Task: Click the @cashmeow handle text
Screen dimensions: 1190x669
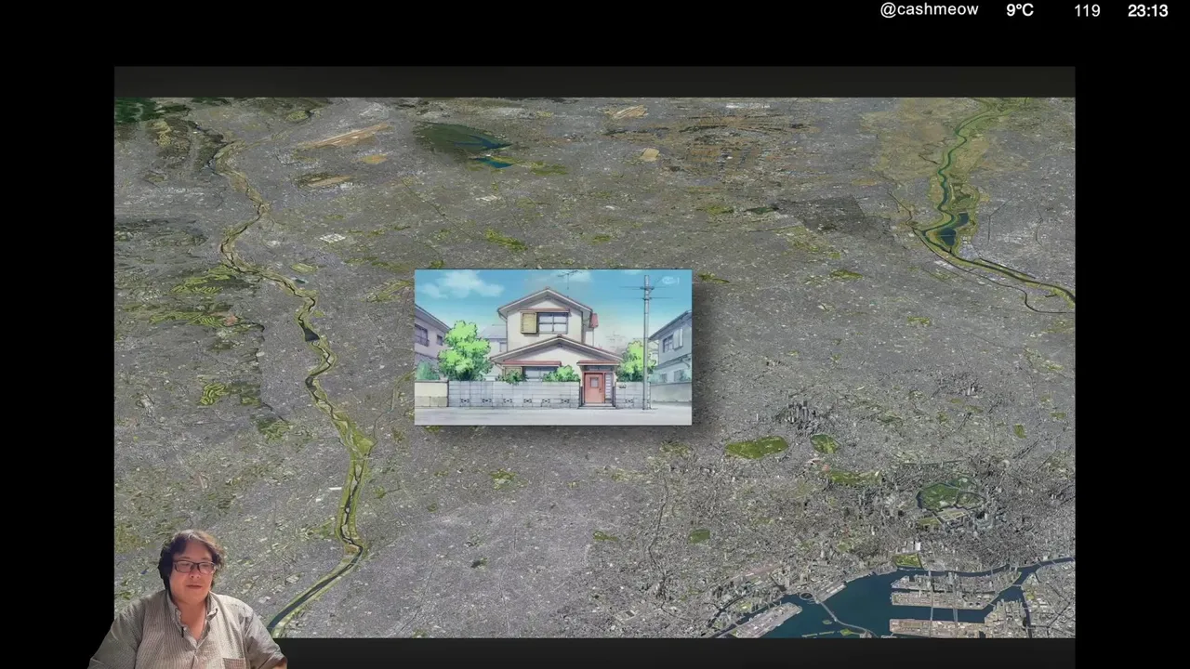Action: coord(929,10)
